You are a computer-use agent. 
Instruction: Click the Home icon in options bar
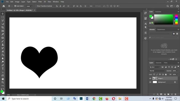coord(4,6)
